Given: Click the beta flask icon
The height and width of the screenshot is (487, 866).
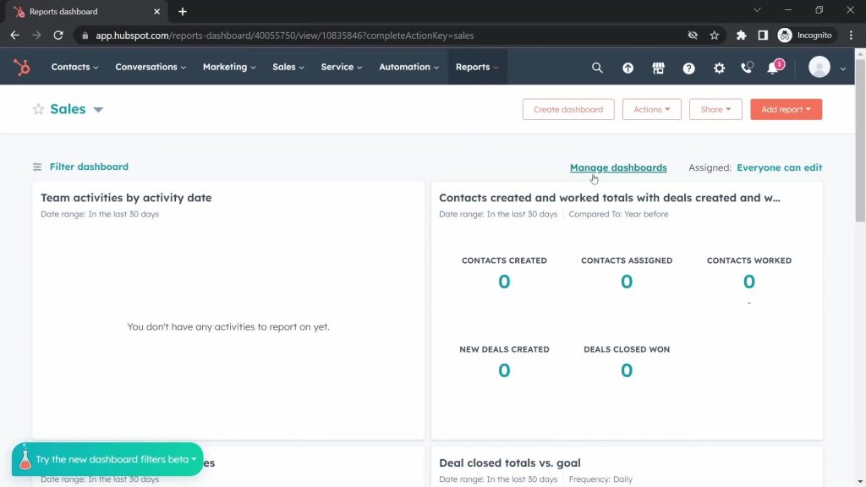Looking at the screenshot, I should (25, 459).
